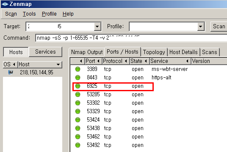Click port number 53462
The height and width of the screenshot is (152, 227).
(93, 137)
